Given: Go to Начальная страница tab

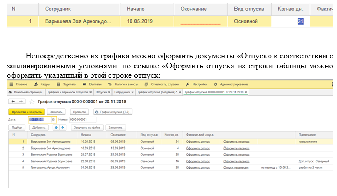Looking at the screenshot, I should 26,92.
